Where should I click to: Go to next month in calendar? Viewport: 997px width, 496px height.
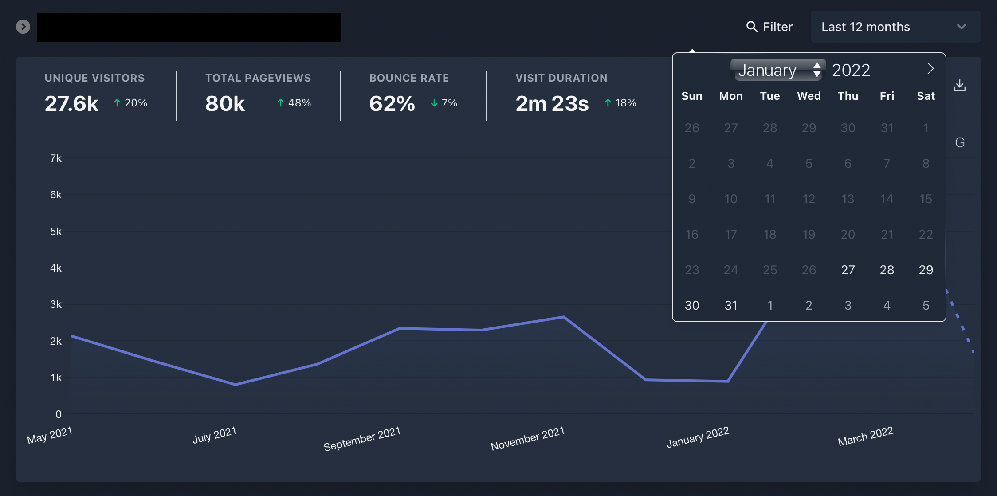click(930, 69)
